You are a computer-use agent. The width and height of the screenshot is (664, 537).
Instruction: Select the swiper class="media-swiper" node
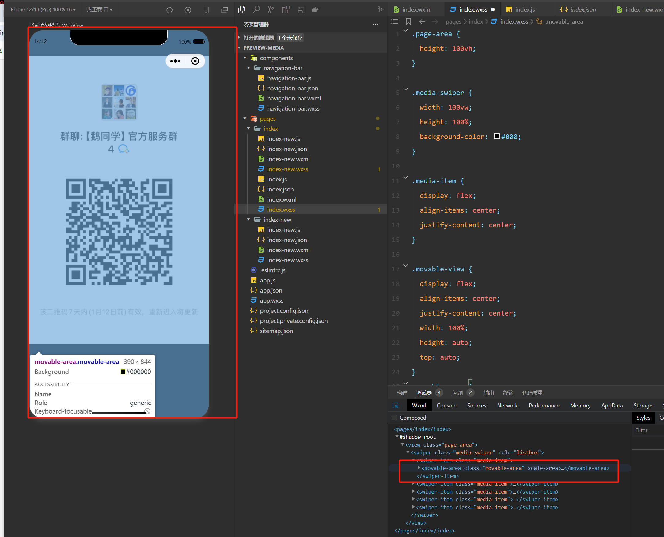pos(477,452)
